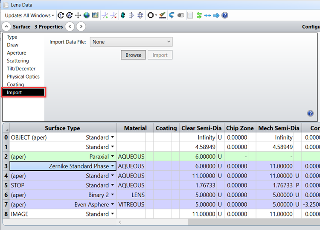Select the 1.76733 Clear Semi-Dia cell
The height and width of the screenshot is (230, 320).
point(198,185)
